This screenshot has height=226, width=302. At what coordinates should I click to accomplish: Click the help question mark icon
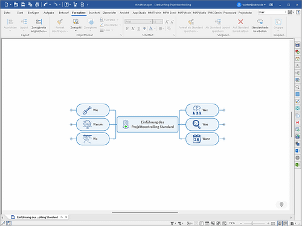pos(298,13)
